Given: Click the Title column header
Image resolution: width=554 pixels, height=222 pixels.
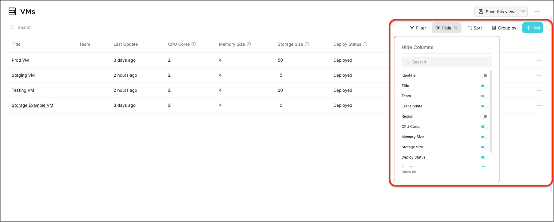Looking at the screenshot, I should point(16,44).
